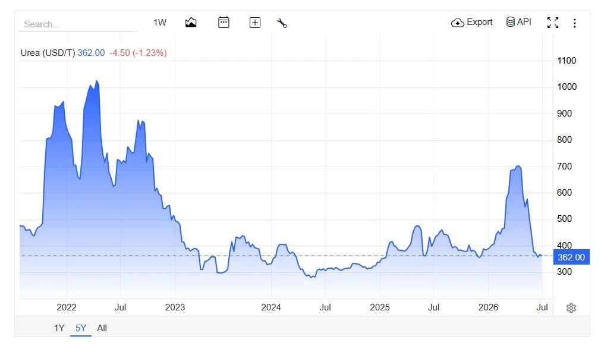Click the 2025 x-axis label

(x=380, y=307)
